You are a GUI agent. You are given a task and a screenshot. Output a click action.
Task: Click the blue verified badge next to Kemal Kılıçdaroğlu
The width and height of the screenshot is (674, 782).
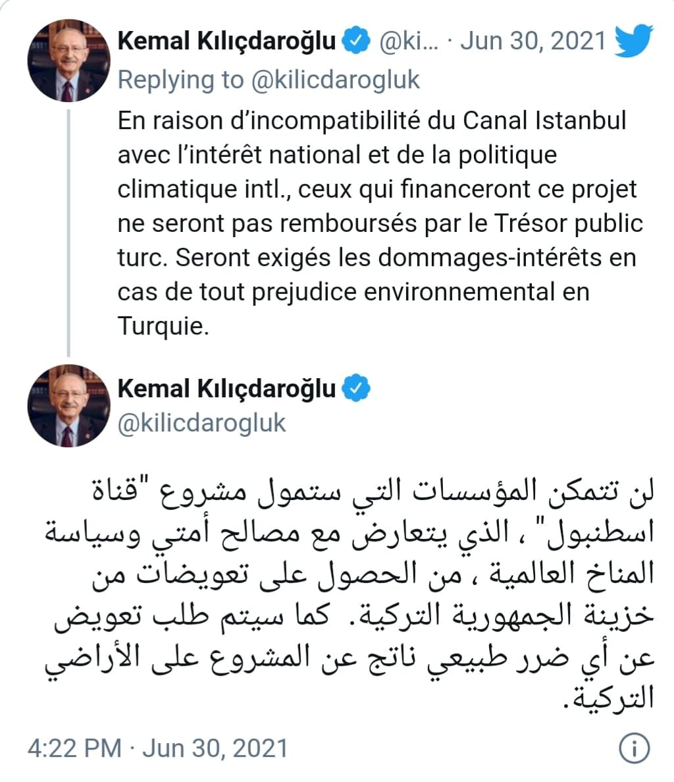tap(356, 40)
